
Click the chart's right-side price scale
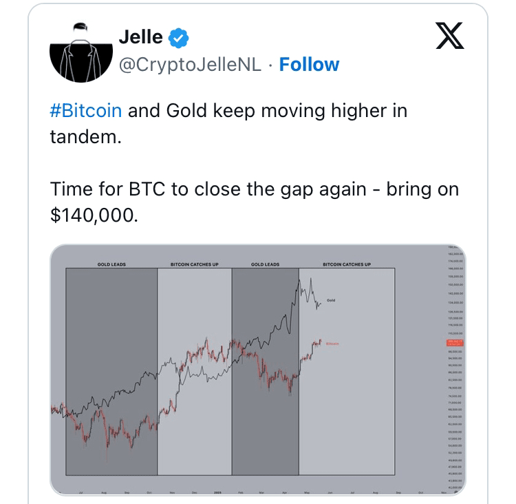[x=454, y=386]
